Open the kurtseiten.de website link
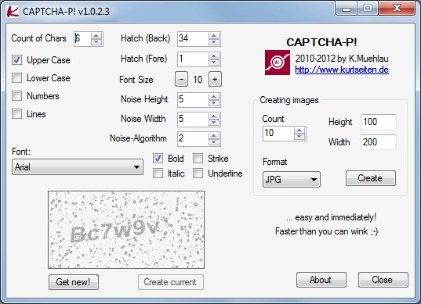The height and width of the screenshot is (304, 421). [x=342, y=70]
